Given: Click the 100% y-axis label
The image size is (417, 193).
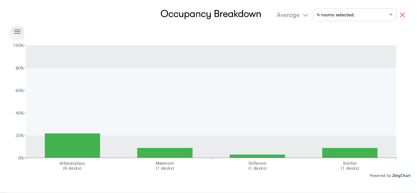Looking at the screenshot, I should click(18, 45).
